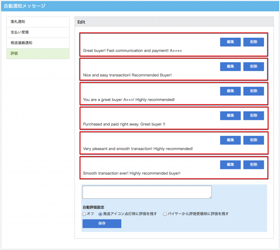Open the 落札通知 sidebar item
This screenshot has height=250, width=280.
pos(38,22)
